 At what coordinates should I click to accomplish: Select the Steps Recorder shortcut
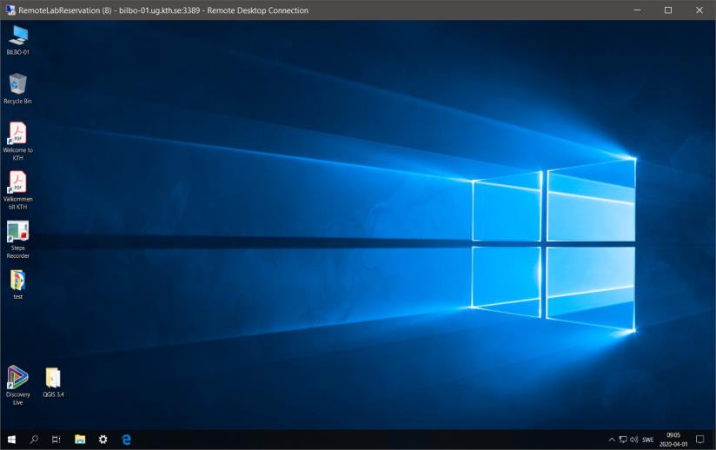[x=17, y=233]
